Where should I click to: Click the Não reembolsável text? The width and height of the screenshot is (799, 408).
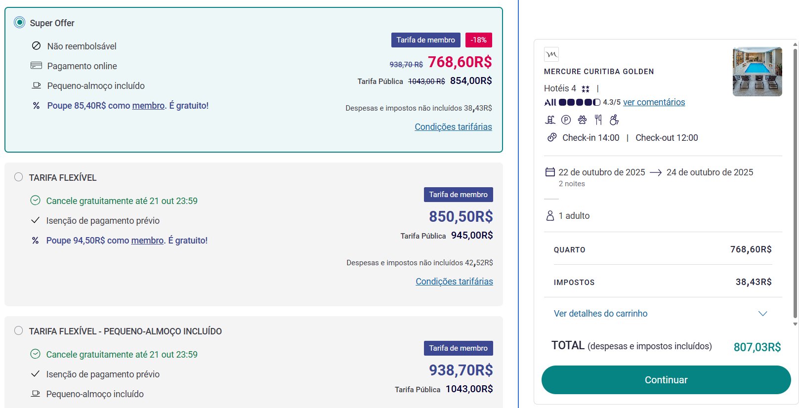tap(82, 46)
